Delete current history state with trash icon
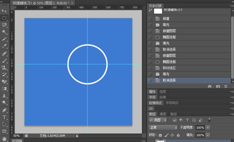Screen dimensions: 234x142 tap(226, 86)
